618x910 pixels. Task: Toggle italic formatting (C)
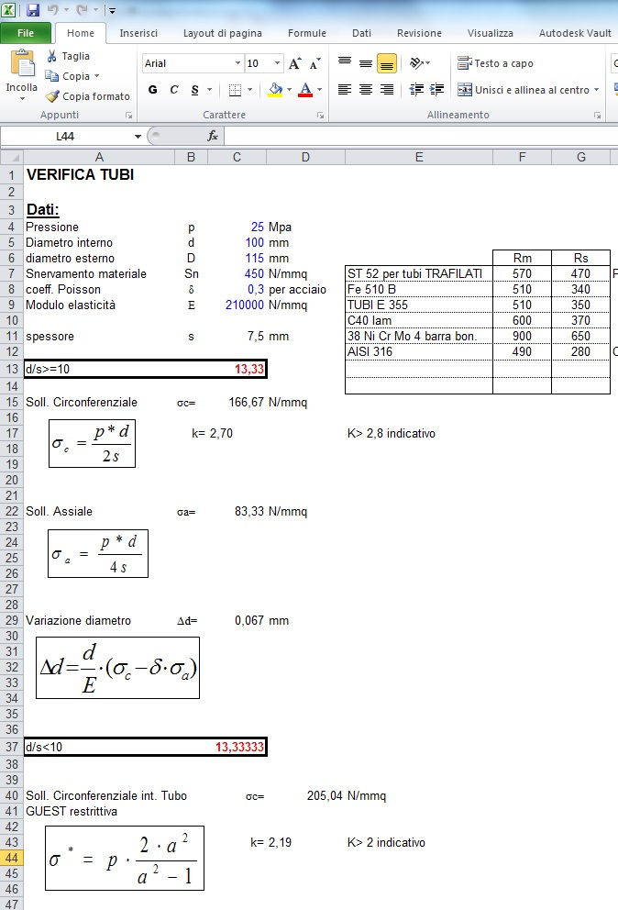[174, 90]
